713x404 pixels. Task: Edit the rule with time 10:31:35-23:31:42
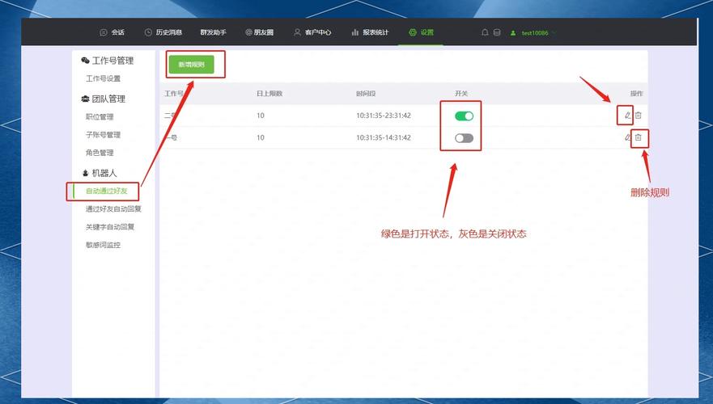click(x=627, y=116)
